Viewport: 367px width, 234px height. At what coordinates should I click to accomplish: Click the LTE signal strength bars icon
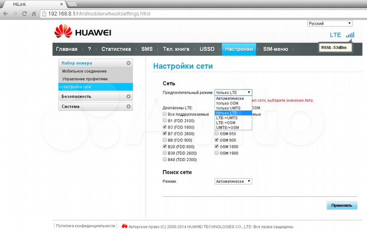pos(350,35)
